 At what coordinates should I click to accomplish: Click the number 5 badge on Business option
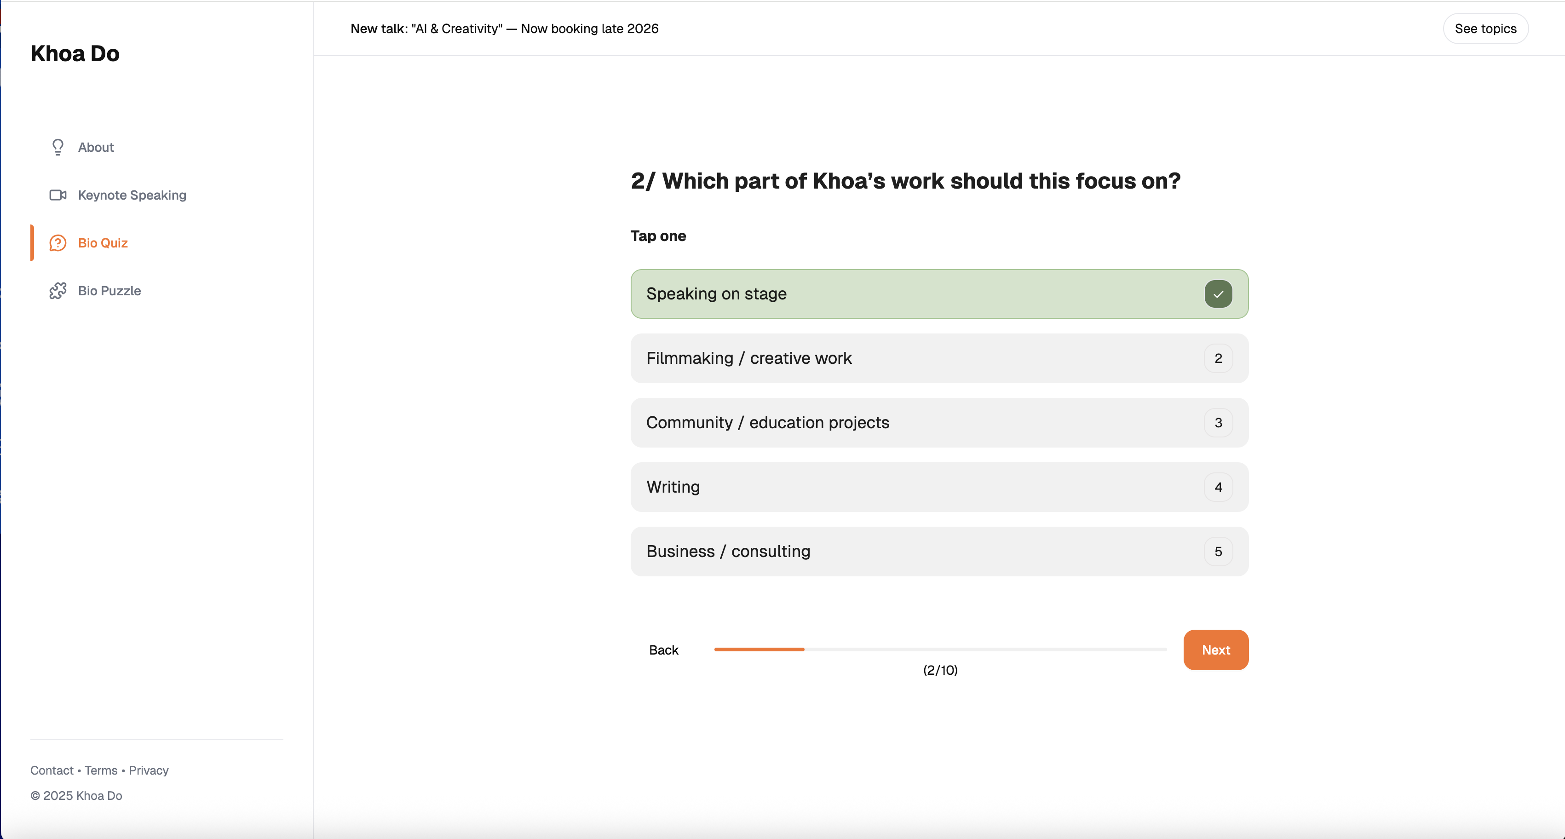point(1218,551)
